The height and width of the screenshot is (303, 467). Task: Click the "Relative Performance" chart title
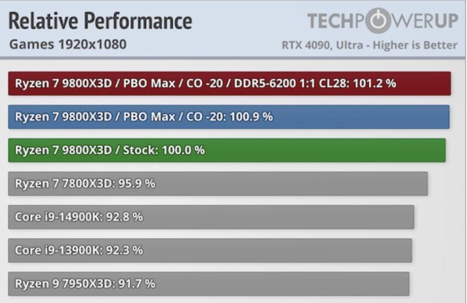tap(100, 21)
